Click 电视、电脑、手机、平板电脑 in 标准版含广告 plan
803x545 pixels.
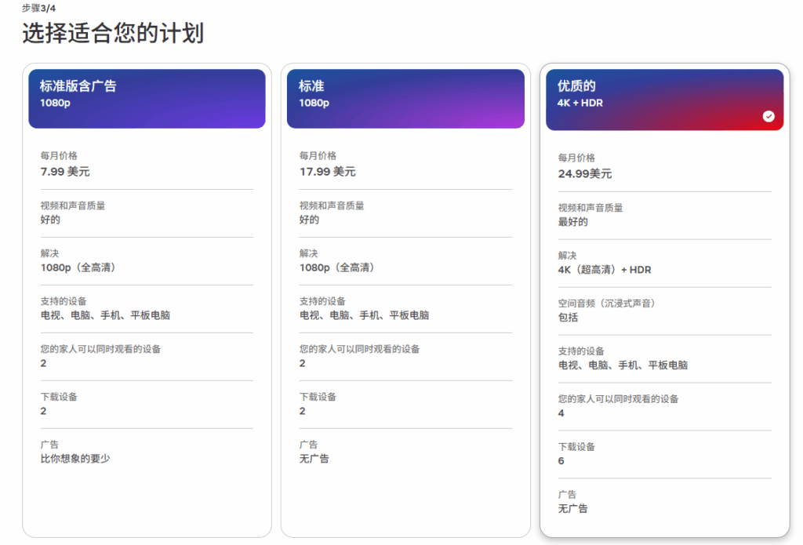pyautogui.click(x=106, y=315)
